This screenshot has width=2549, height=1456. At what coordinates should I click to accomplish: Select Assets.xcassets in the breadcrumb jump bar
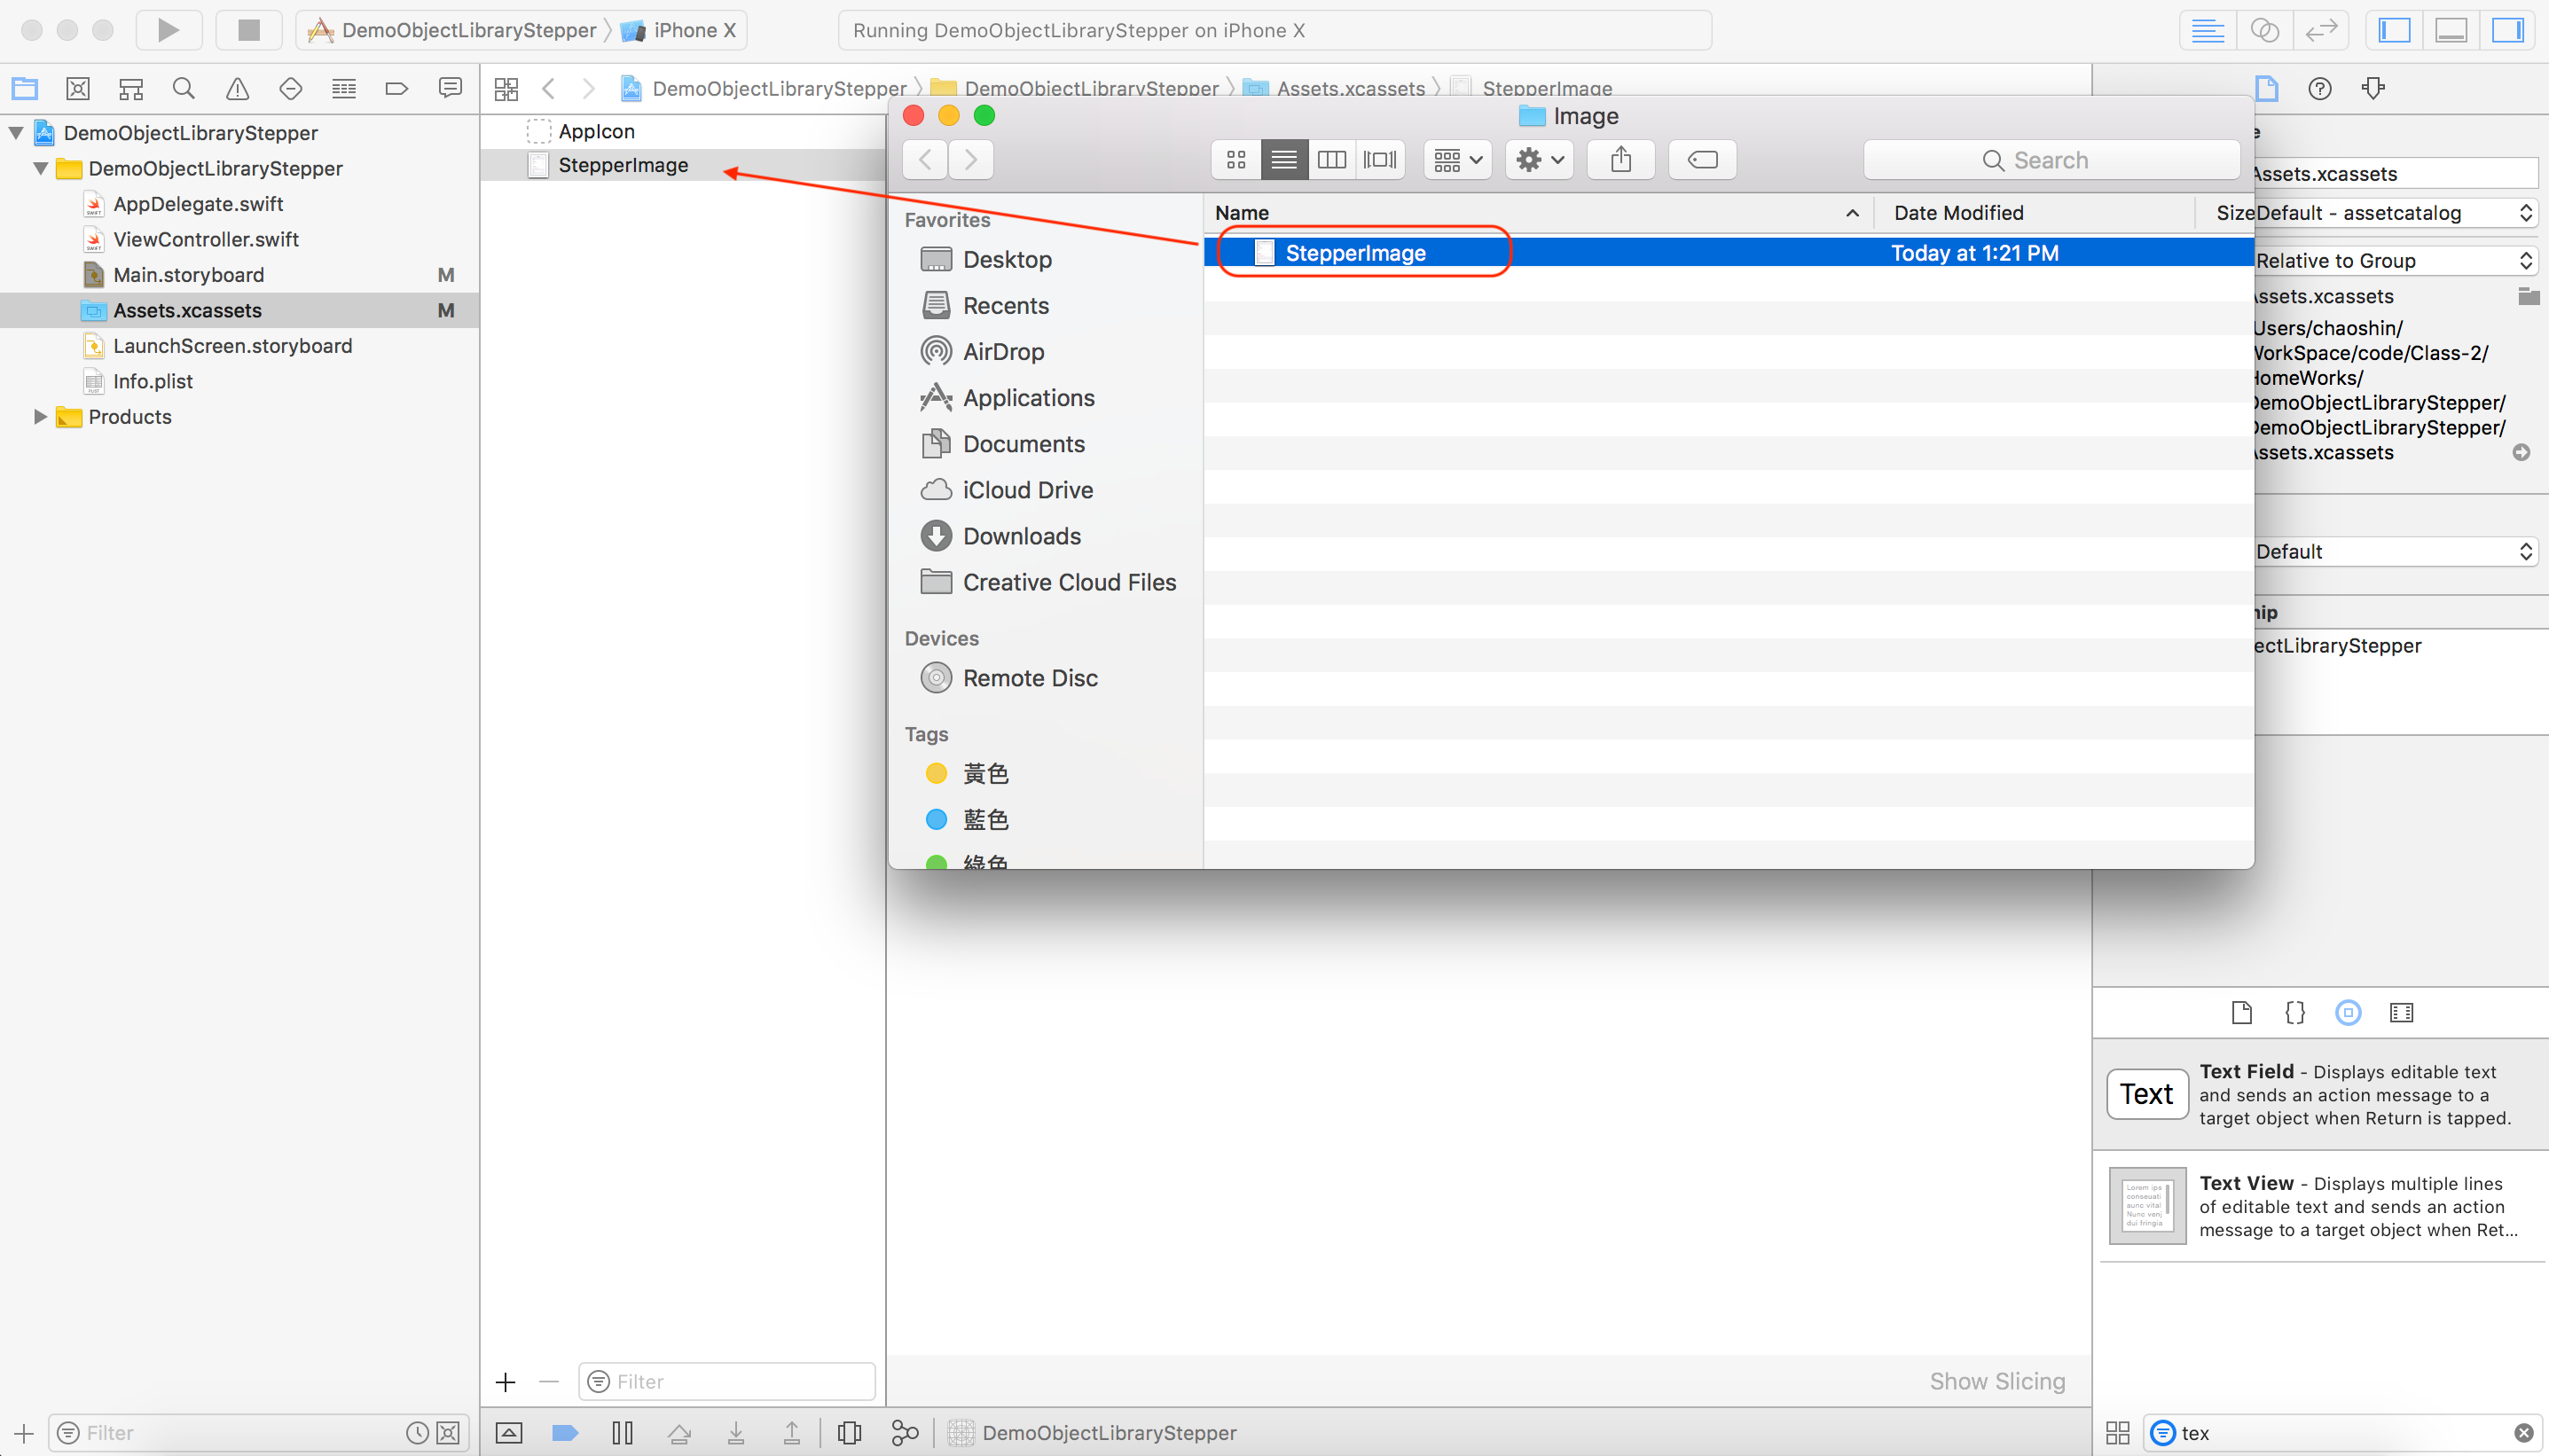(x=1350, y=88)
